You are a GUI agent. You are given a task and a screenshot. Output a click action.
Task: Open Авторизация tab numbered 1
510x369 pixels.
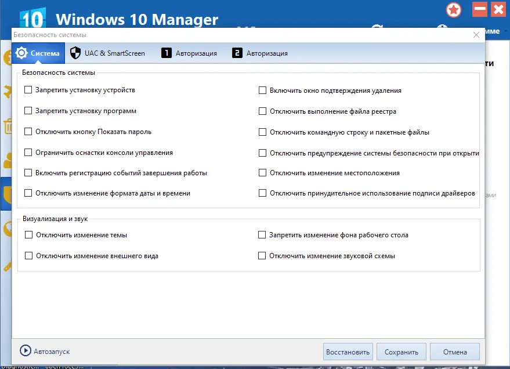(x=189, y=53)
